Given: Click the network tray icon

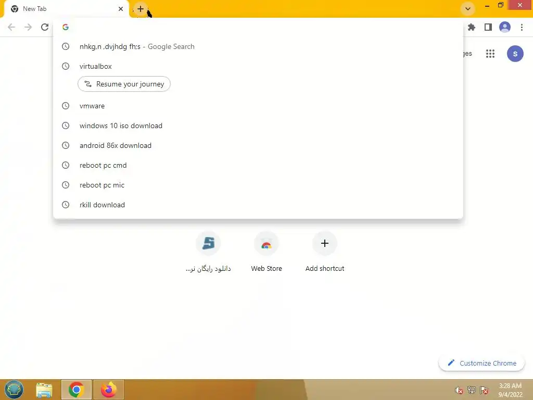Looking at the screenshot, I should point(472,390).
